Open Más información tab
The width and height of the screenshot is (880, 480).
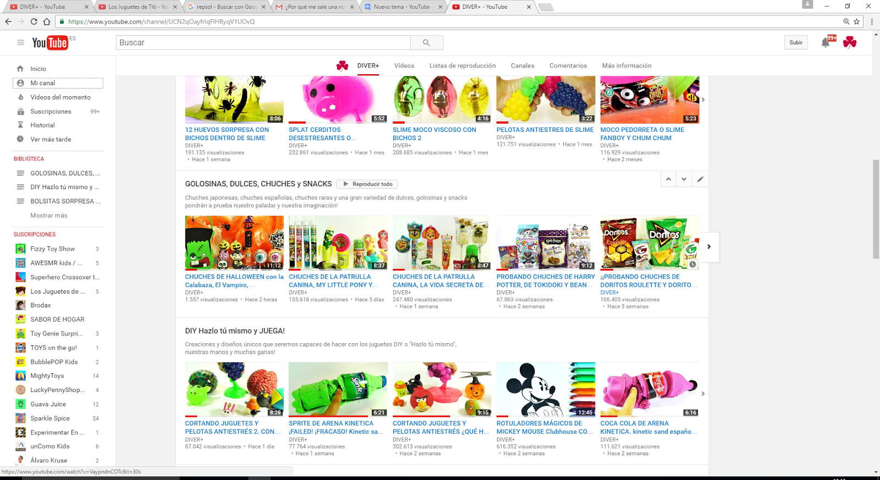click(x=626, y=65)
